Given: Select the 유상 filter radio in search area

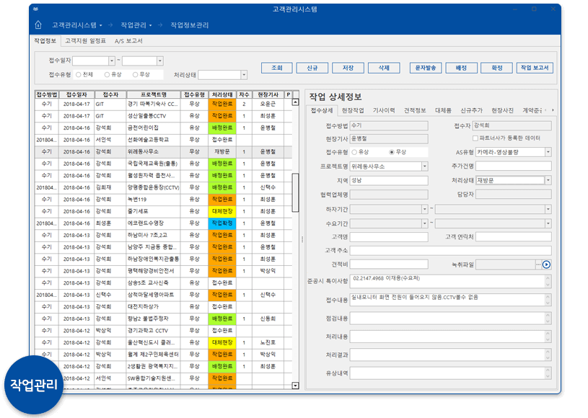Looking at the screenshot, I should (x=107, y=74).
